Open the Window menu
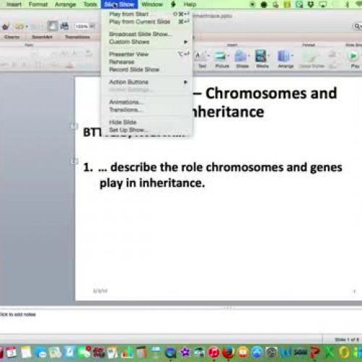 [x=152, y=4]
